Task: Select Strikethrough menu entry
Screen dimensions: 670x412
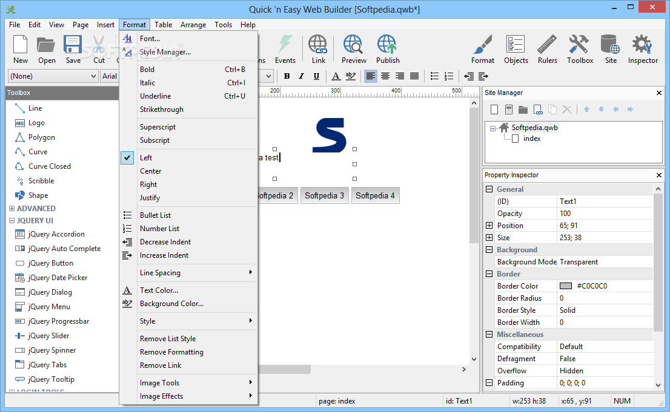Action: (188, 110)
